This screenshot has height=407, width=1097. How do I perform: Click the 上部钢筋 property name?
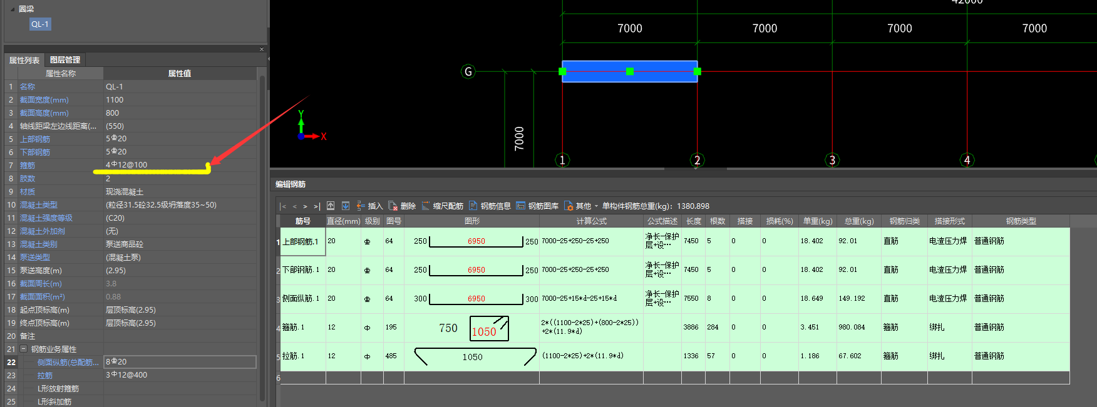pyautogui.click(x=35, y=139)
